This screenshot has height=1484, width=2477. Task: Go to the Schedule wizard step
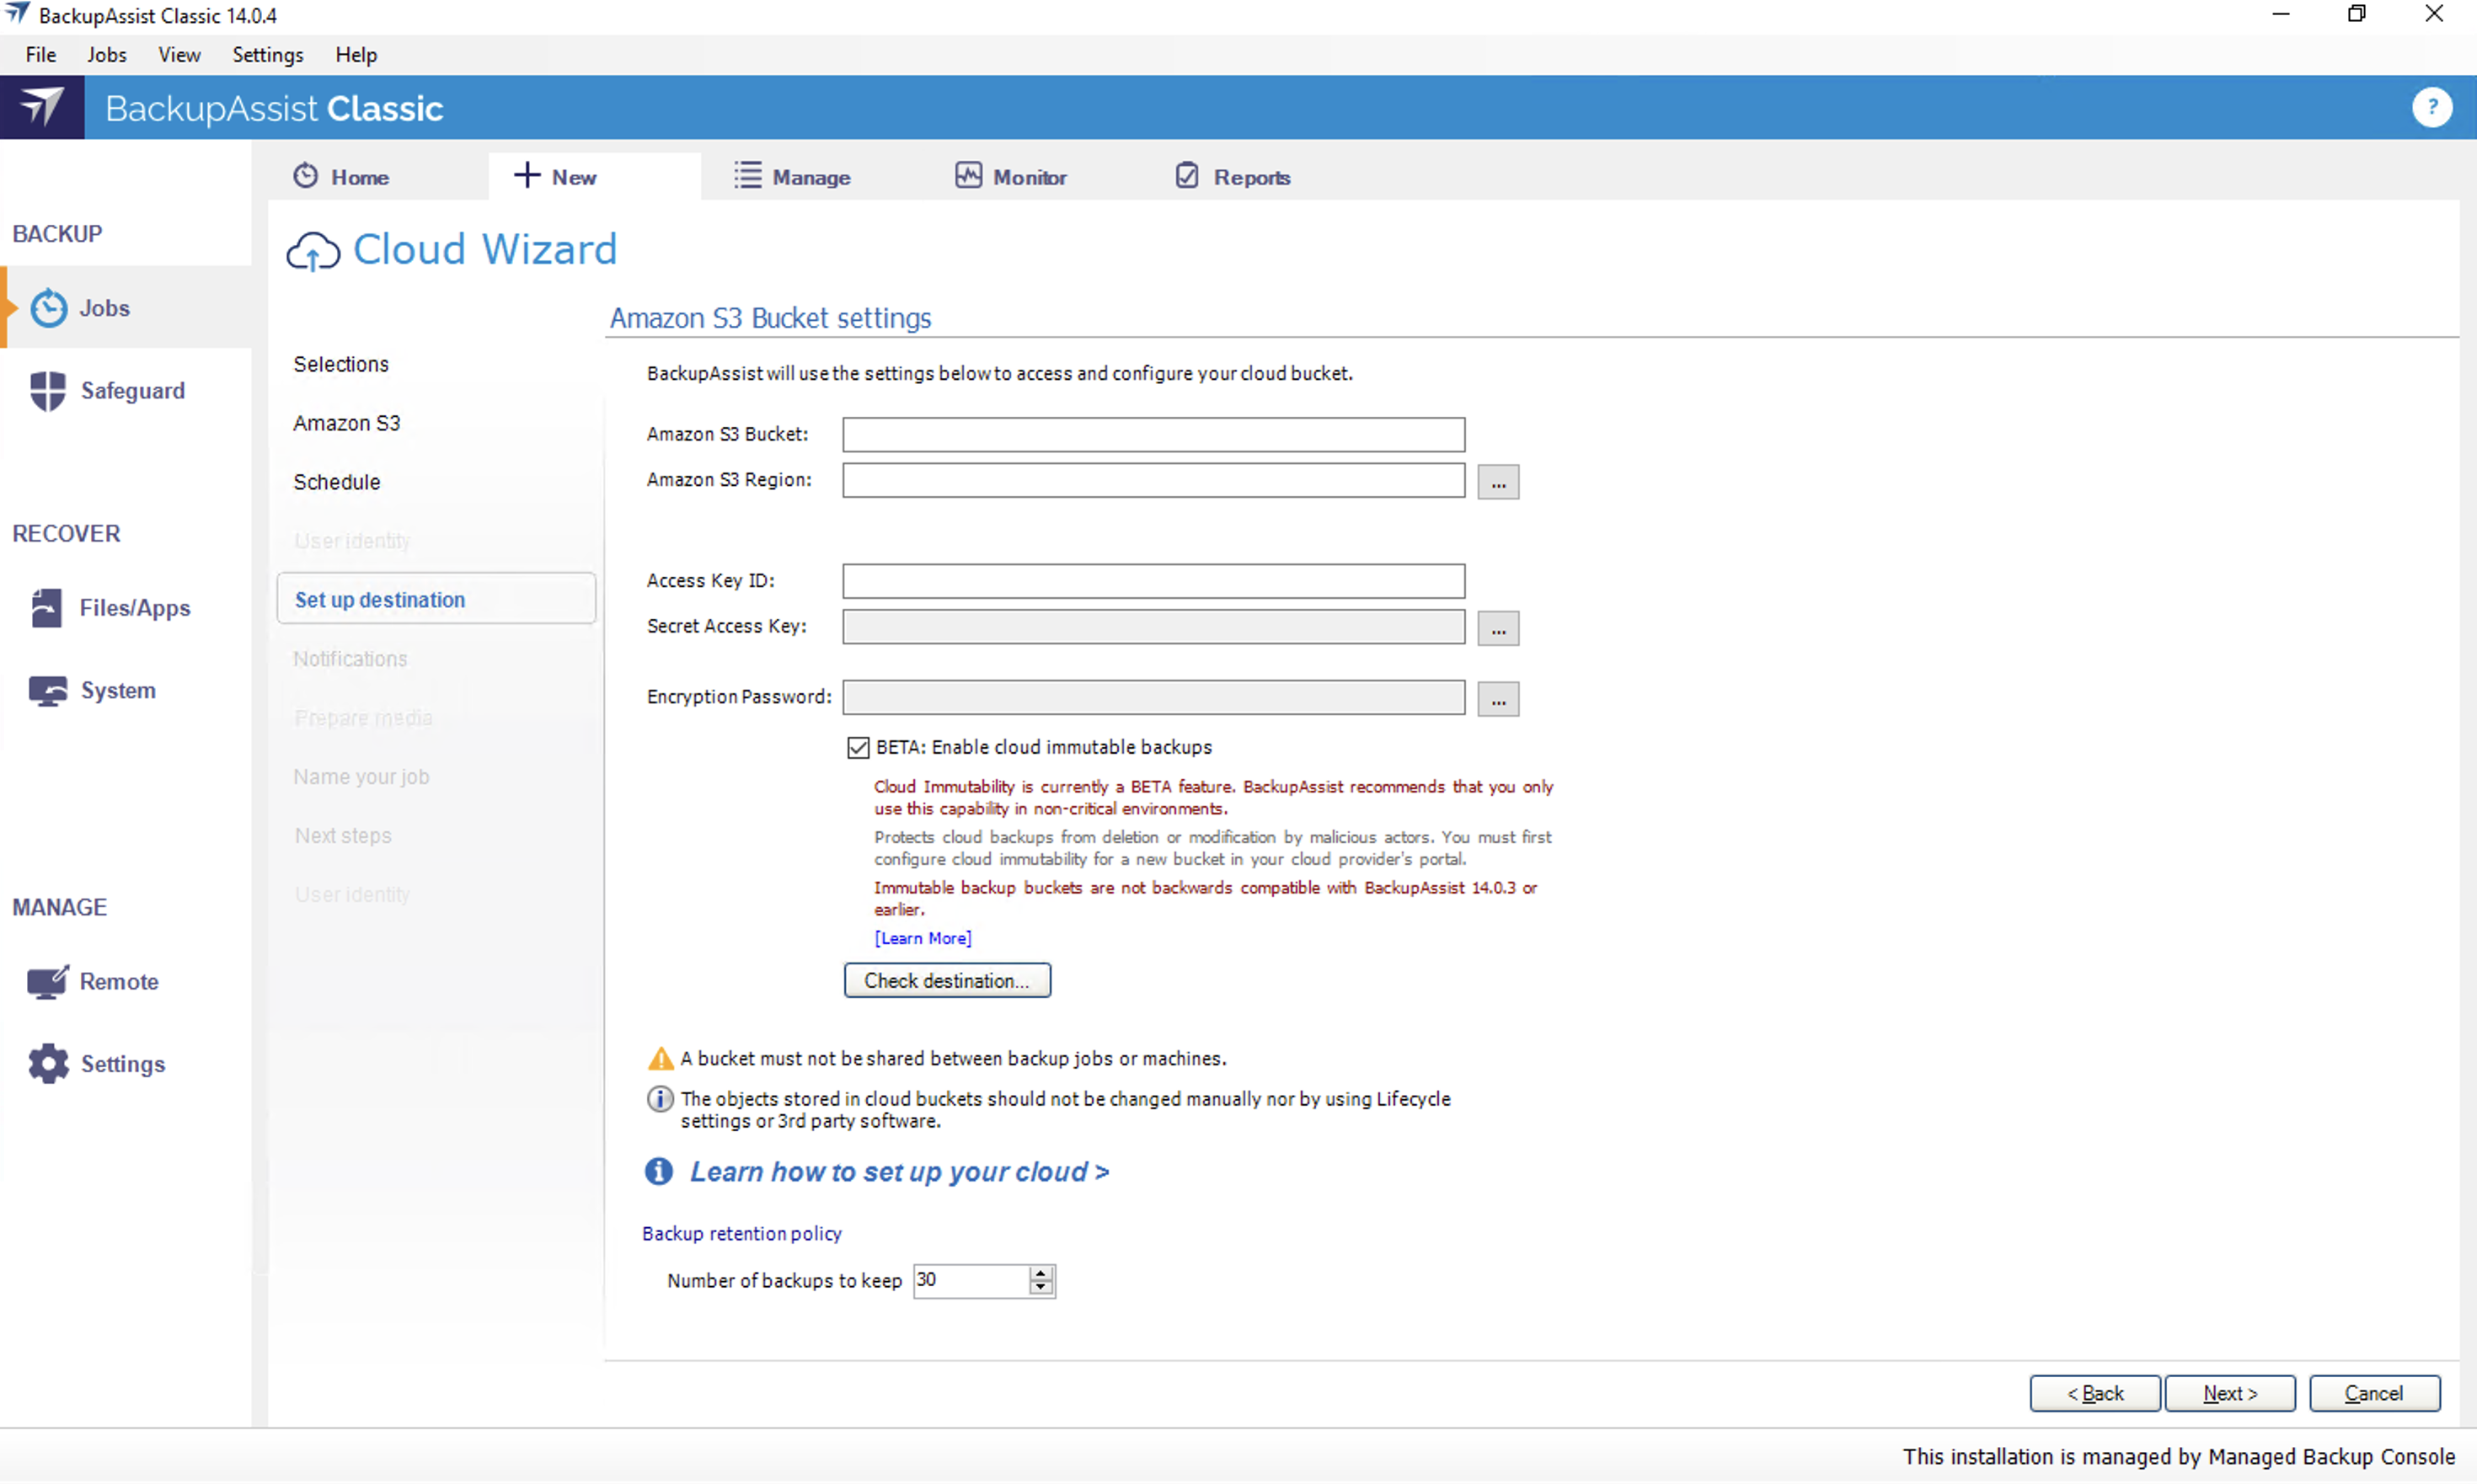336,483
